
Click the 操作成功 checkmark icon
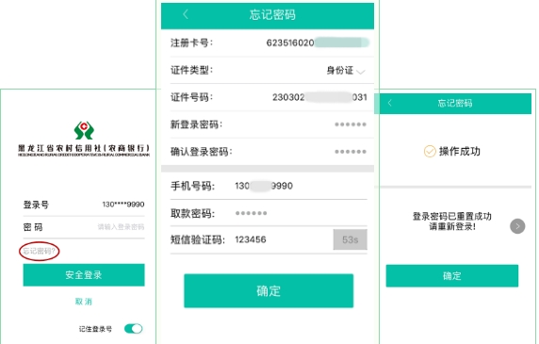pyautogui.click(x=430, y=151)
